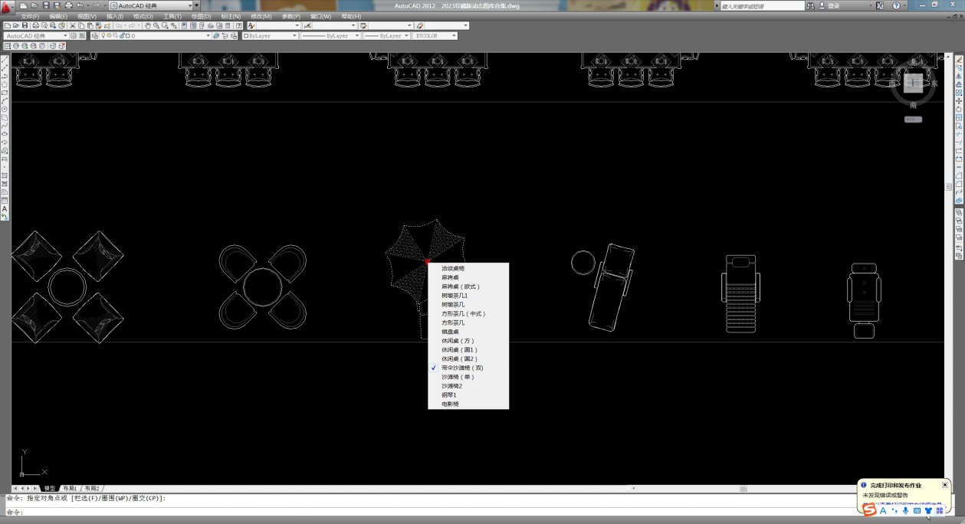The height and width of the screenshot is (524, 965).
Task: Open the standard toolbar Help question icon
Action: tap(238, 25)
